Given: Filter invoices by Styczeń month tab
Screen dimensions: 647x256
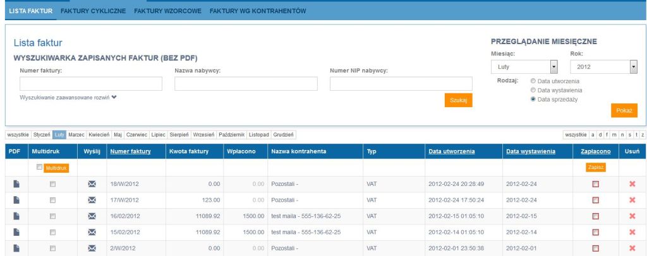Looking at the screenshot, I should [x=42, y=134].
